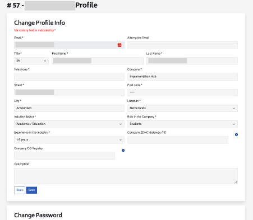Focus the First Name field
This screenshot has width=253, height=220.
[98, 61]
